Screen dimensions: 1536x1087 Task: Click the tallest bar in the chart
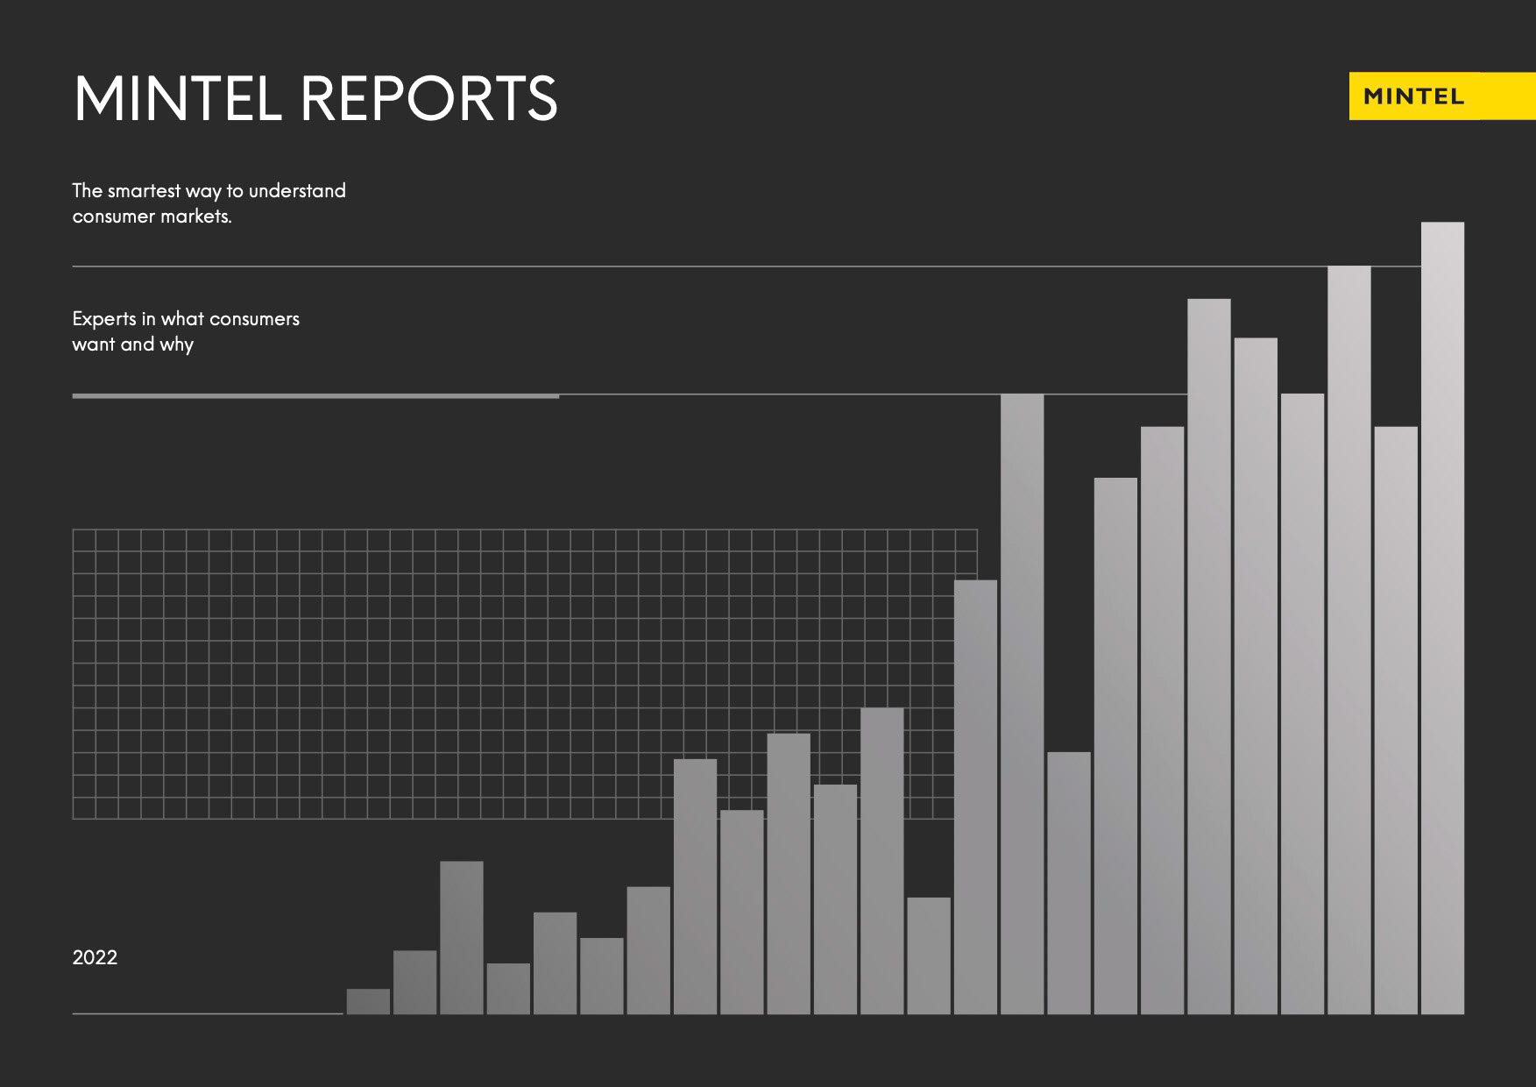click(x=1442, y=618)
